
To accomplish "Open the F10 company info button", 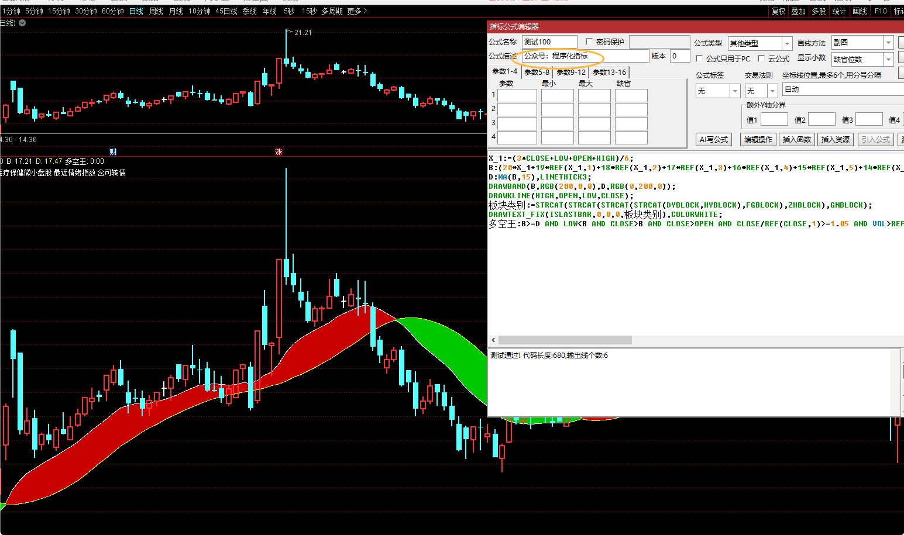I will click(881, 11).
